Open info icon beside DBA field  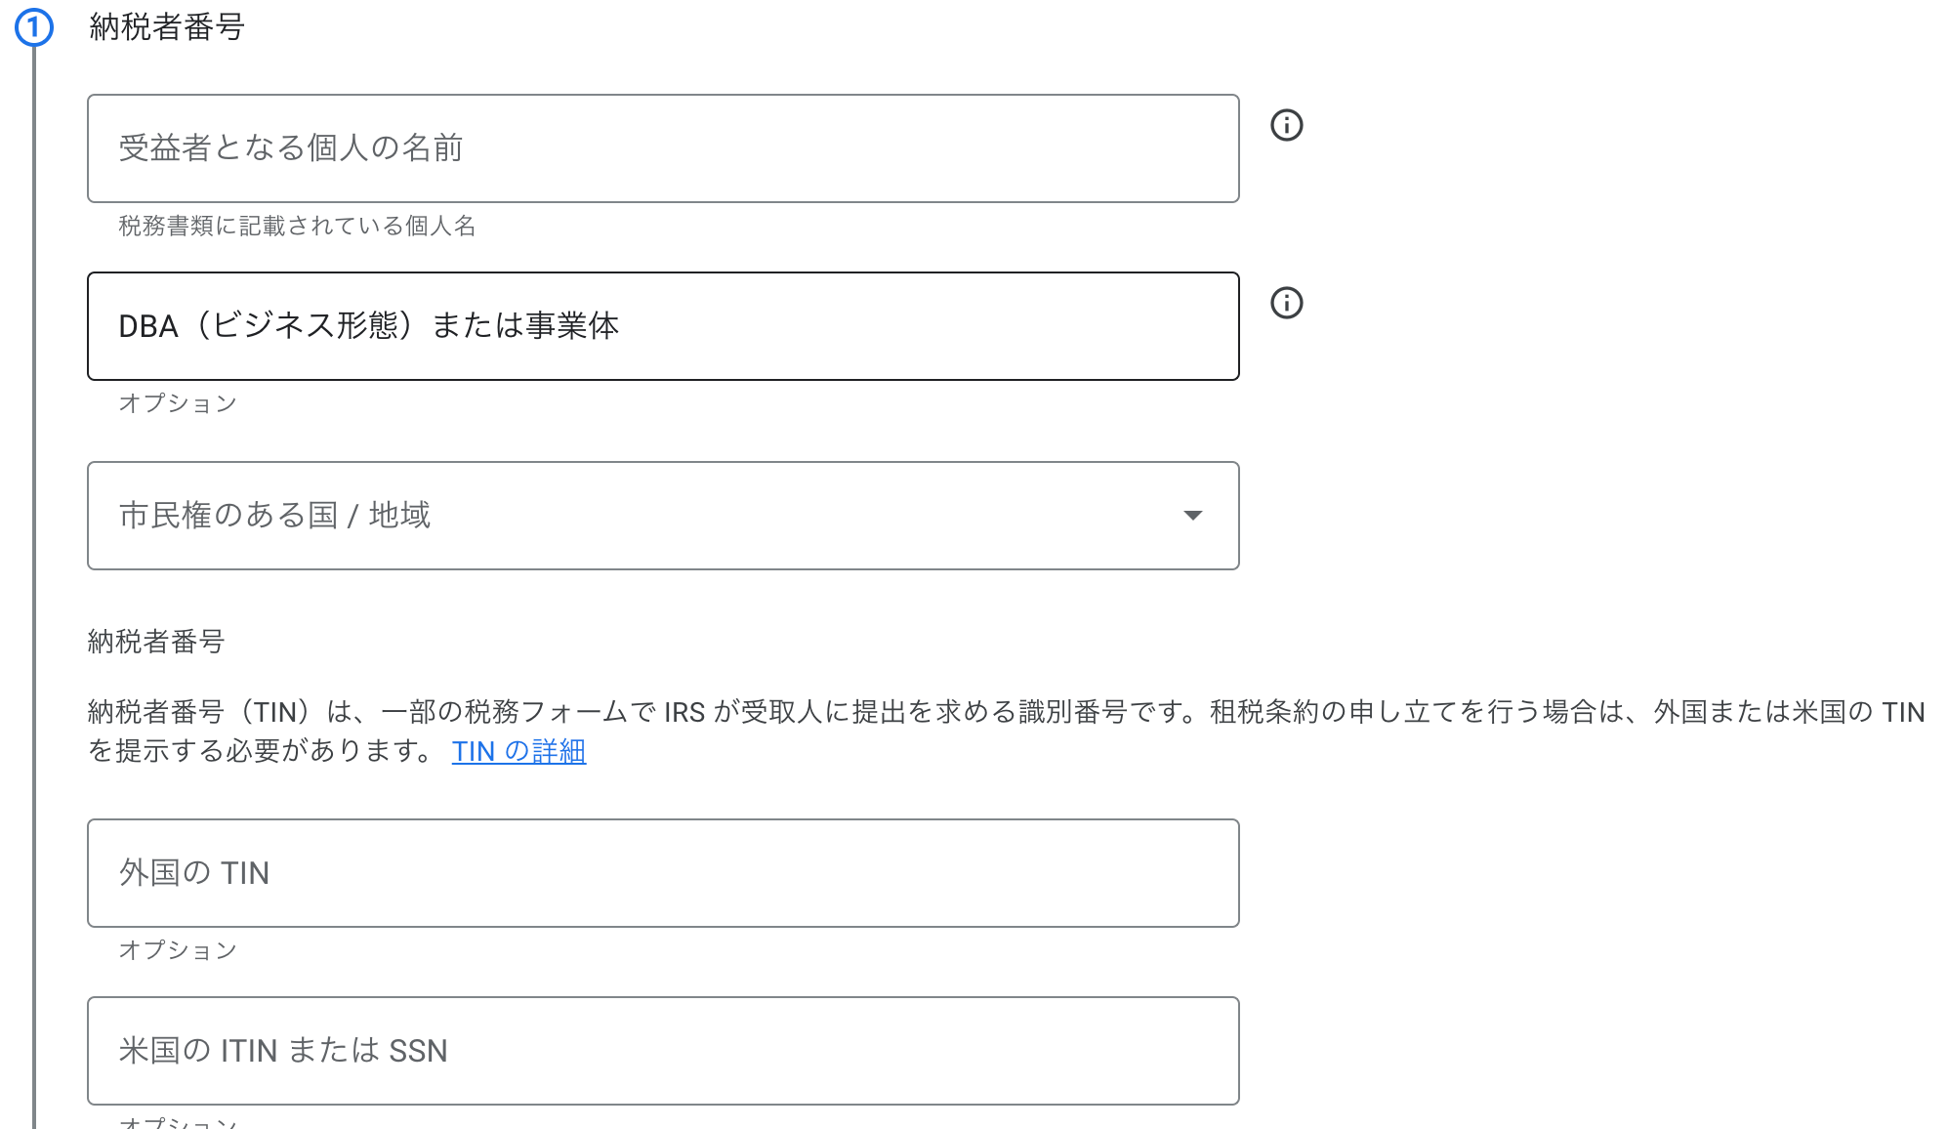[1286, 303]
